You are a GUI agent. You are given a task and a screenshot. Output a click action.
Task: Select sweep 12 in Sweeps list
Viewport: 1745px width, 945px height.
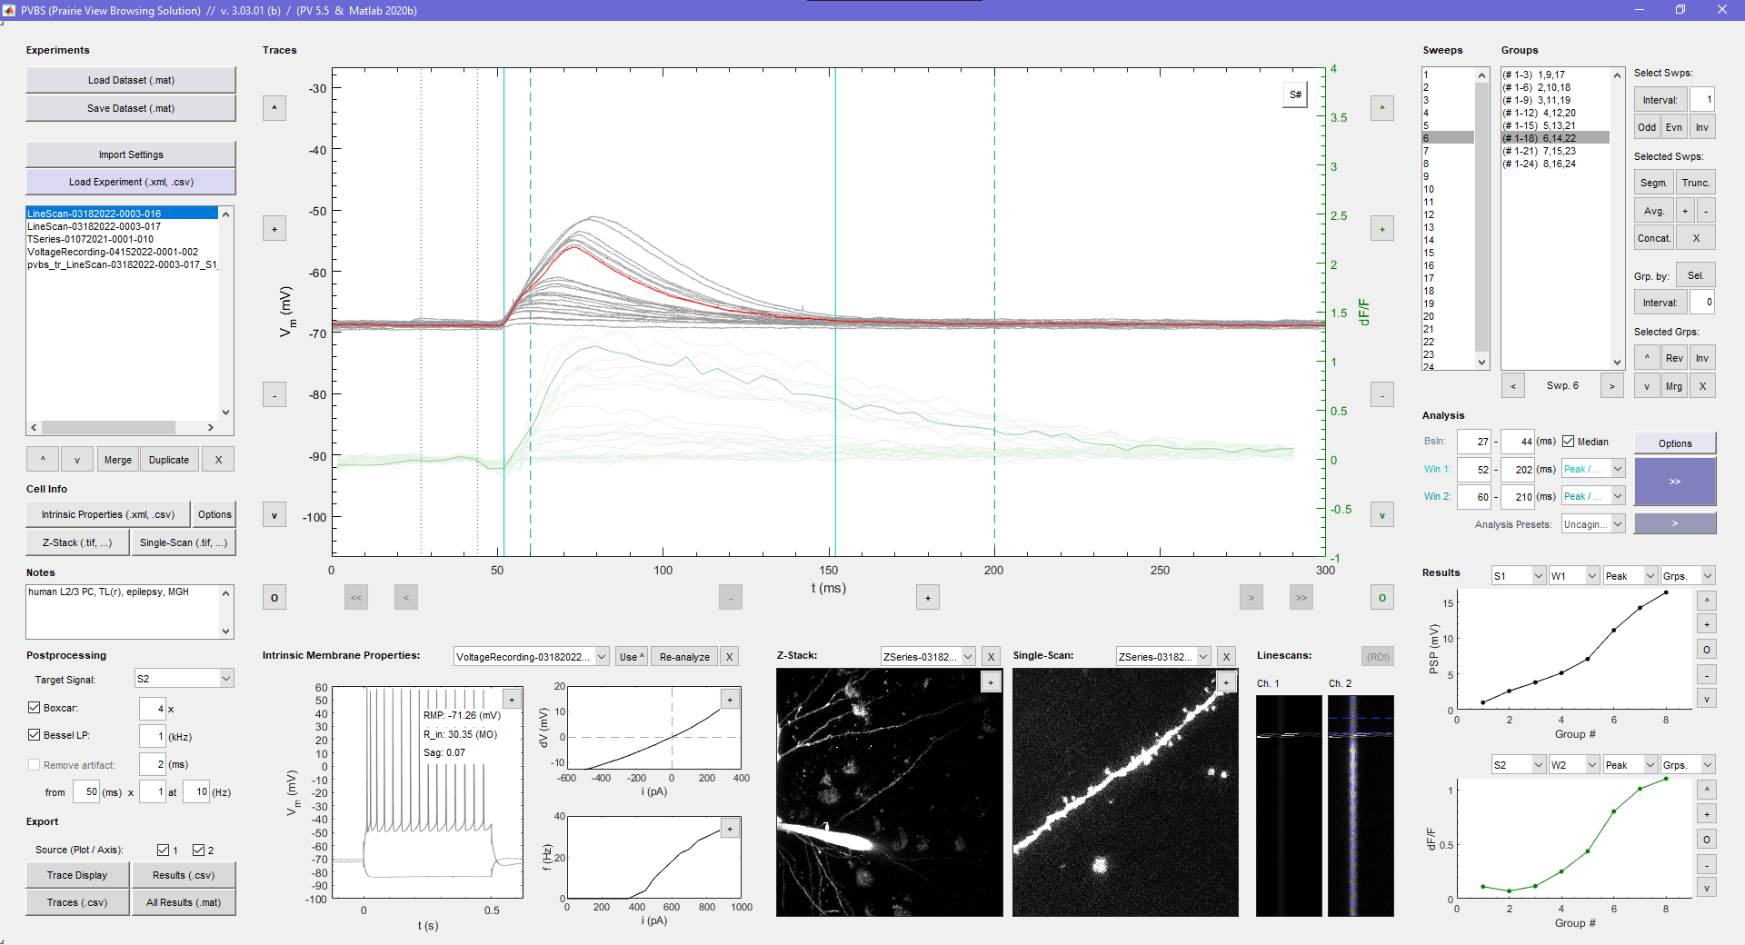1448,214
